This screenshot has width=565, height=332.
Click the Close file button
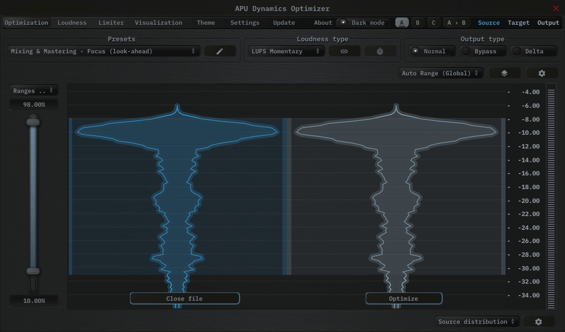[x=184, y=298]
